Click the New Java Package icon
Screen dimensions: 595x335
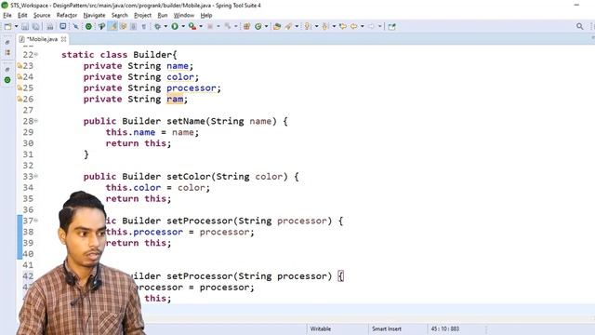(246, 26)
